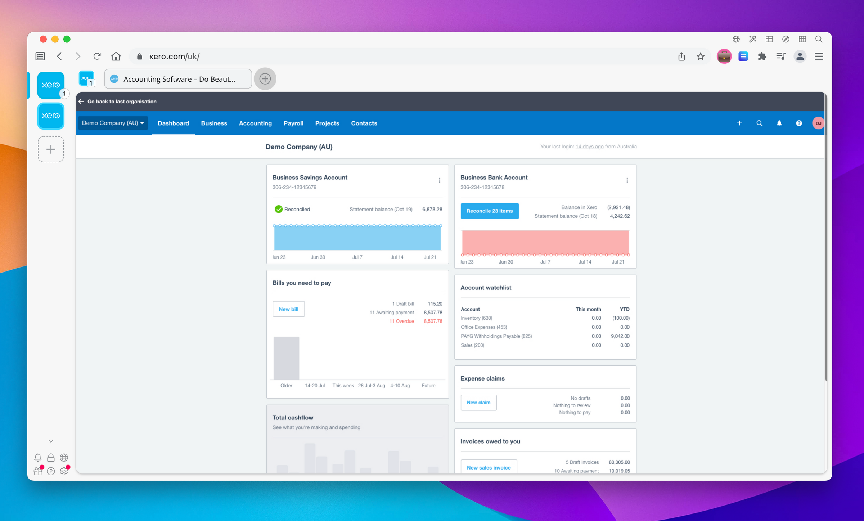Image resolution: width=864 pixels, height=521 pixels.
Task: Click the user avatar icon top right
Action: tap(817, 123)
